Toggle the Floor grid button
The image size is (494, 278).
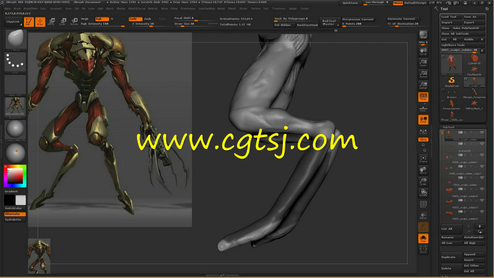tap(423, 109)
